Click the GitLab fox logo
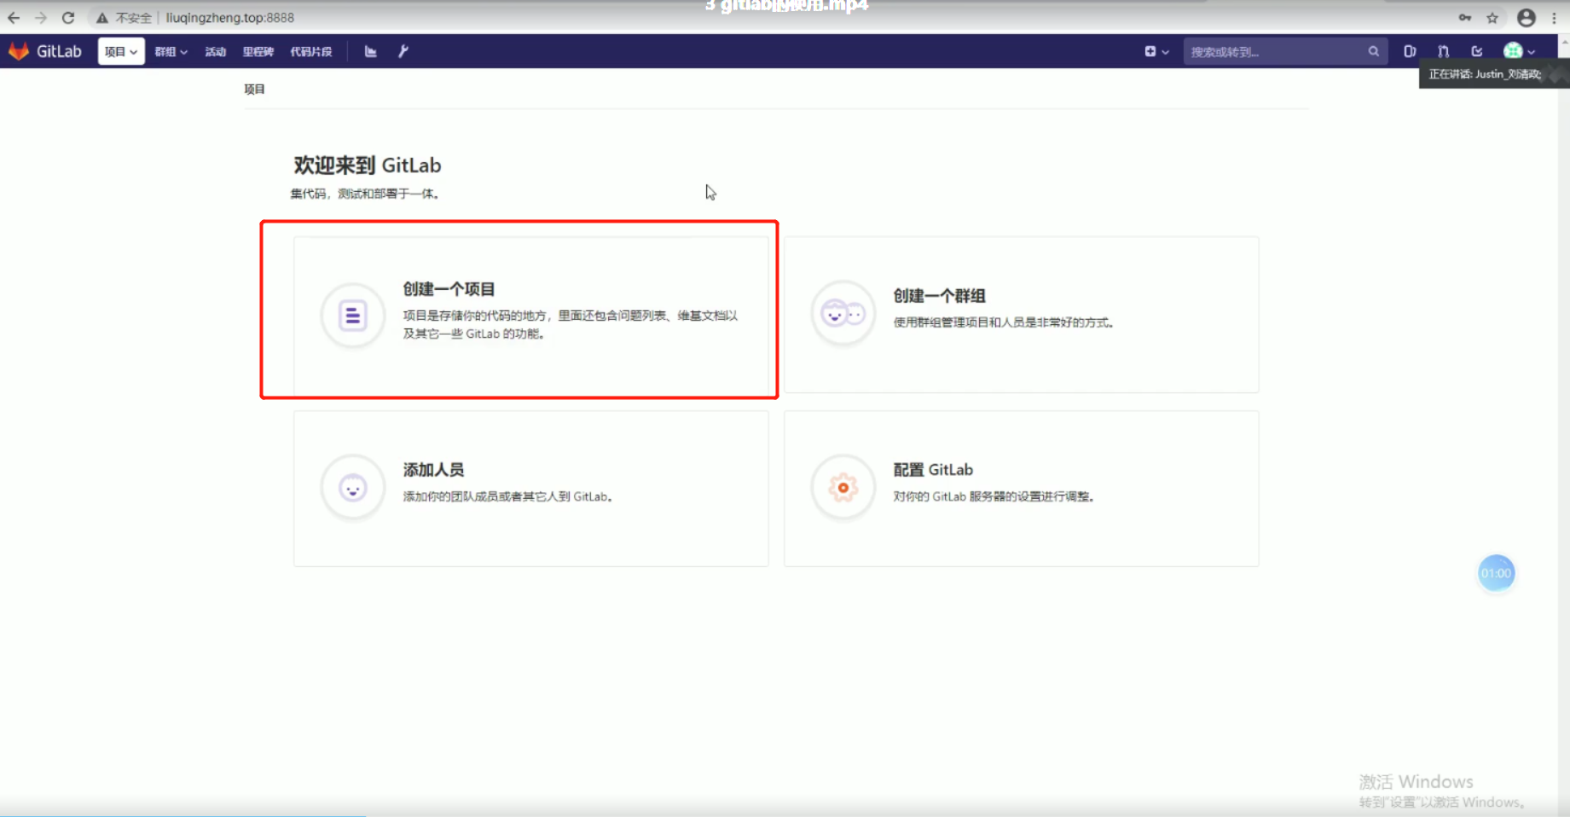This screenshot has height=817, width=1570. [19, 51]
